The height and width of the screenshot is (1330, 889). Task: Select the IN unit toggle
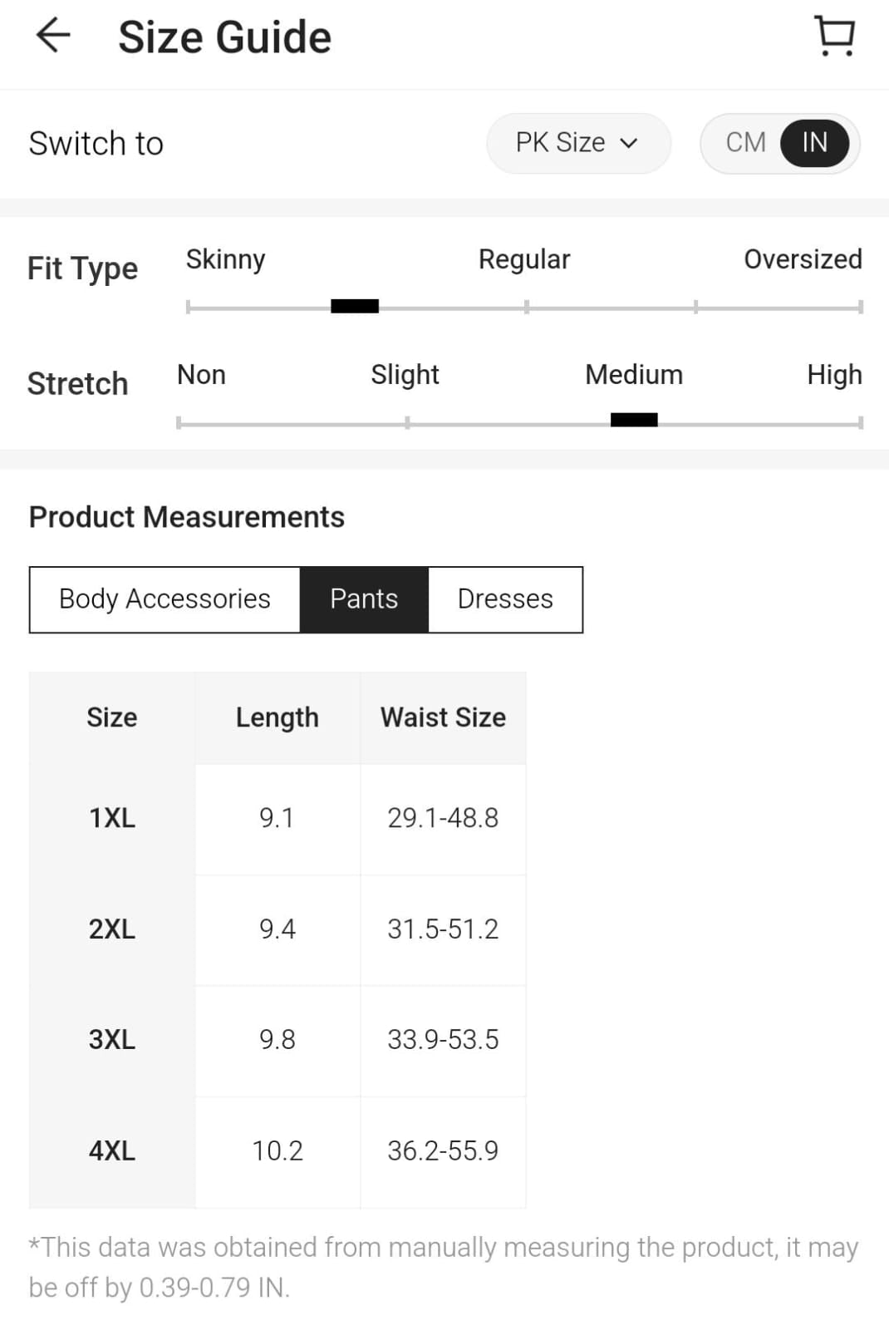coord(814,143)
